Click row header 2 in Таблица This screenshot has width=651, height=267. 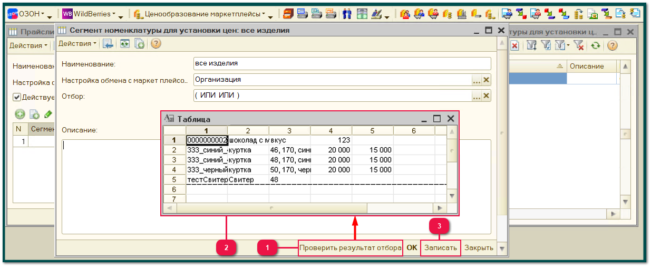[174, 150]
